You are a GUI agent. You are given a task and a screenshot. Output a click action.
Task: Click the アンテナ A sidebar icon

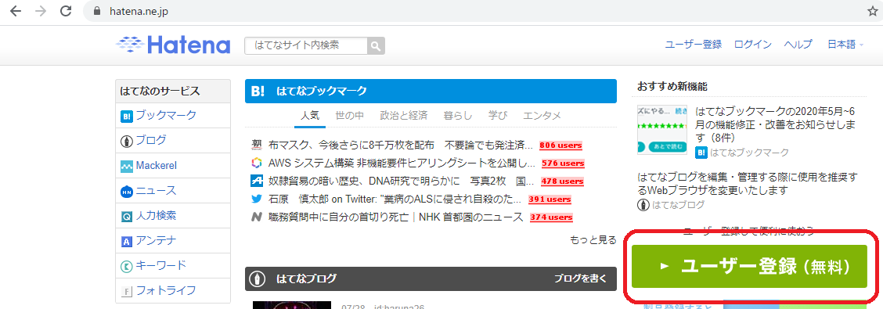[126, 242]
